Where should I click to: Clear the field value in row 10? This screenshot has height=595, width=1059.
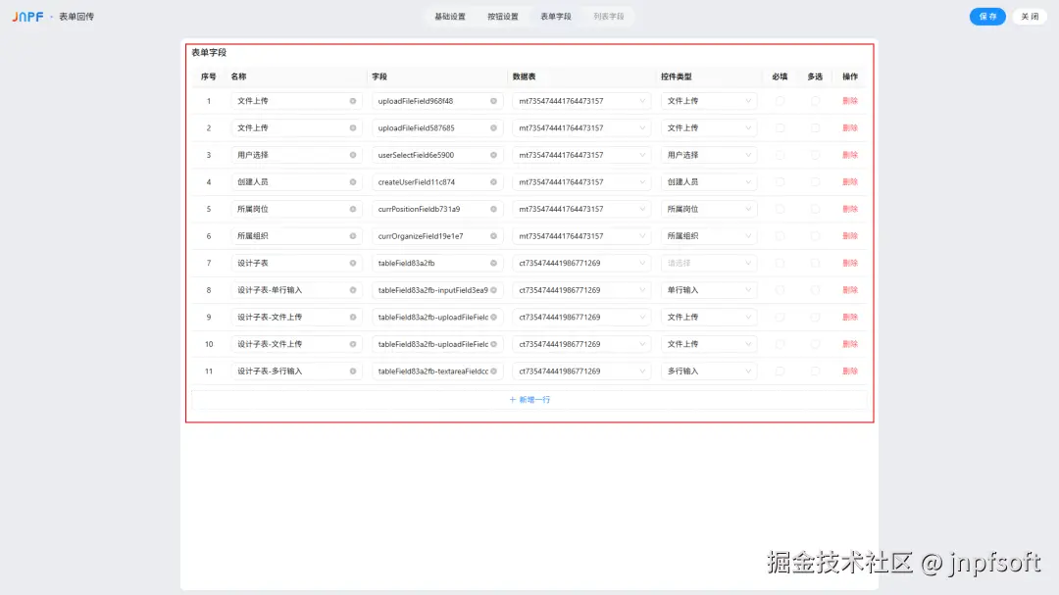pyautogui.click(x=493, y=344)
